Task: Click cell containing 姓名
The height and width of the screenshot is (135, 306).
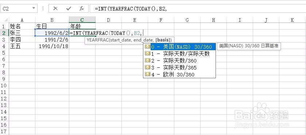Action: [x=22, y=26]
